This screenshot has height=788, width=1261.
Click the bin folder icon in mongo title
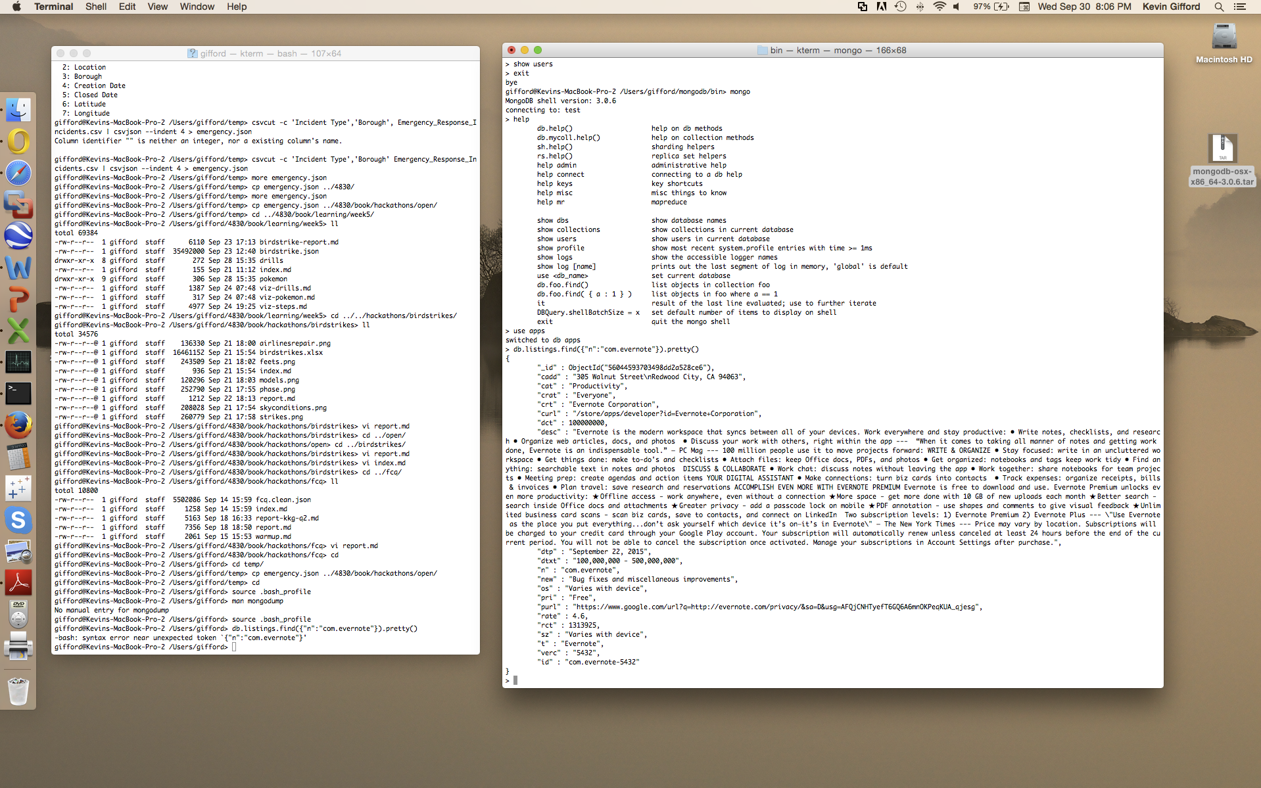pos(762,50)
